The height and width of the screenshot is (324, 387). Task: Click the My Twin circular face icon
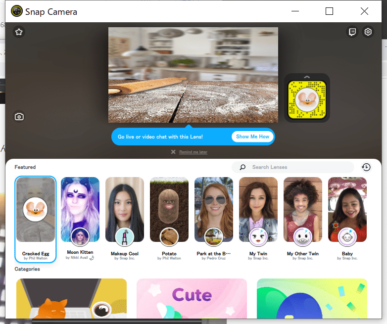point(258,237)
